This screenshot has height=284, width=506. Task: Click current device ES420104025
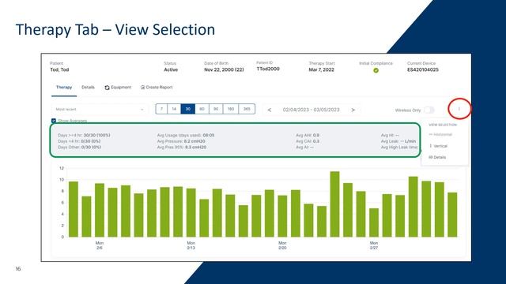coord(423,69)
